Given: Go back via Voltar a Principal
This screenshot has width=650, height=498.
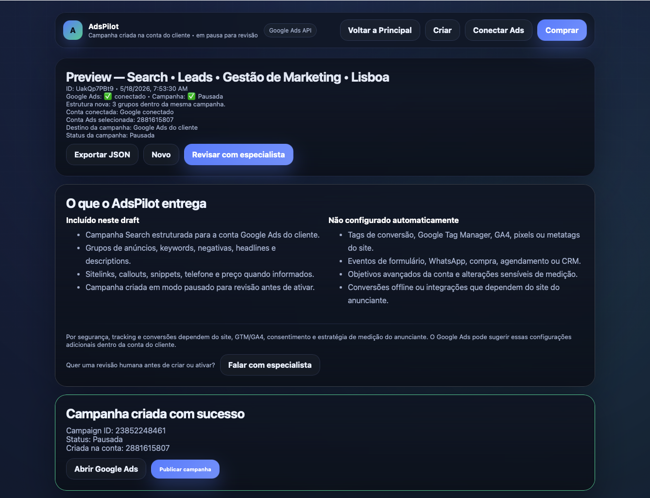Looking at the screenshot, I should pyautogui.click(x=380, y=30).
